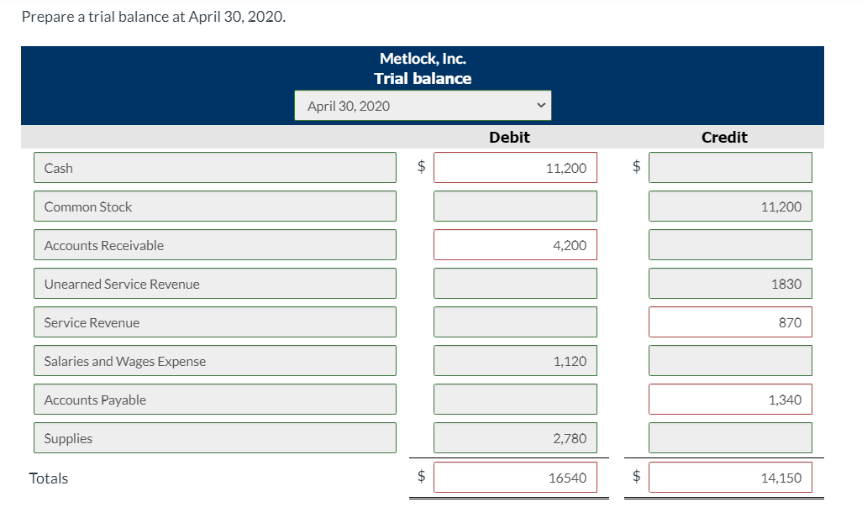Open the date selection dropdown
The image size is (862, 507).
coord(422,104)
